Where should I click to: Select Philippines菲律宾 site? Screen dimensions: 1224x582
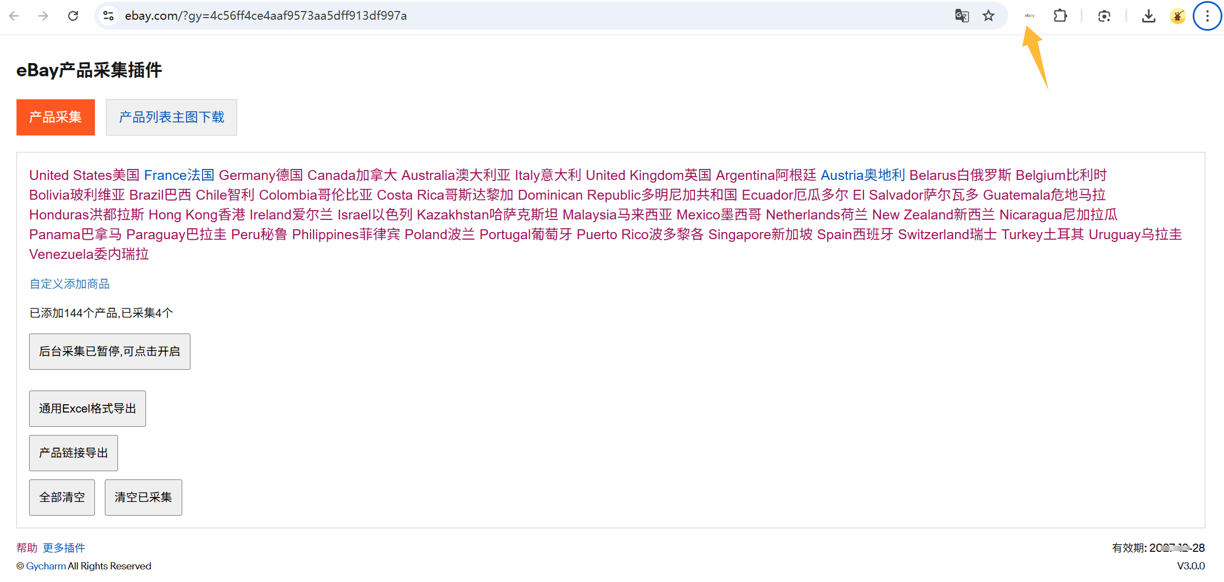pos(346,235)
